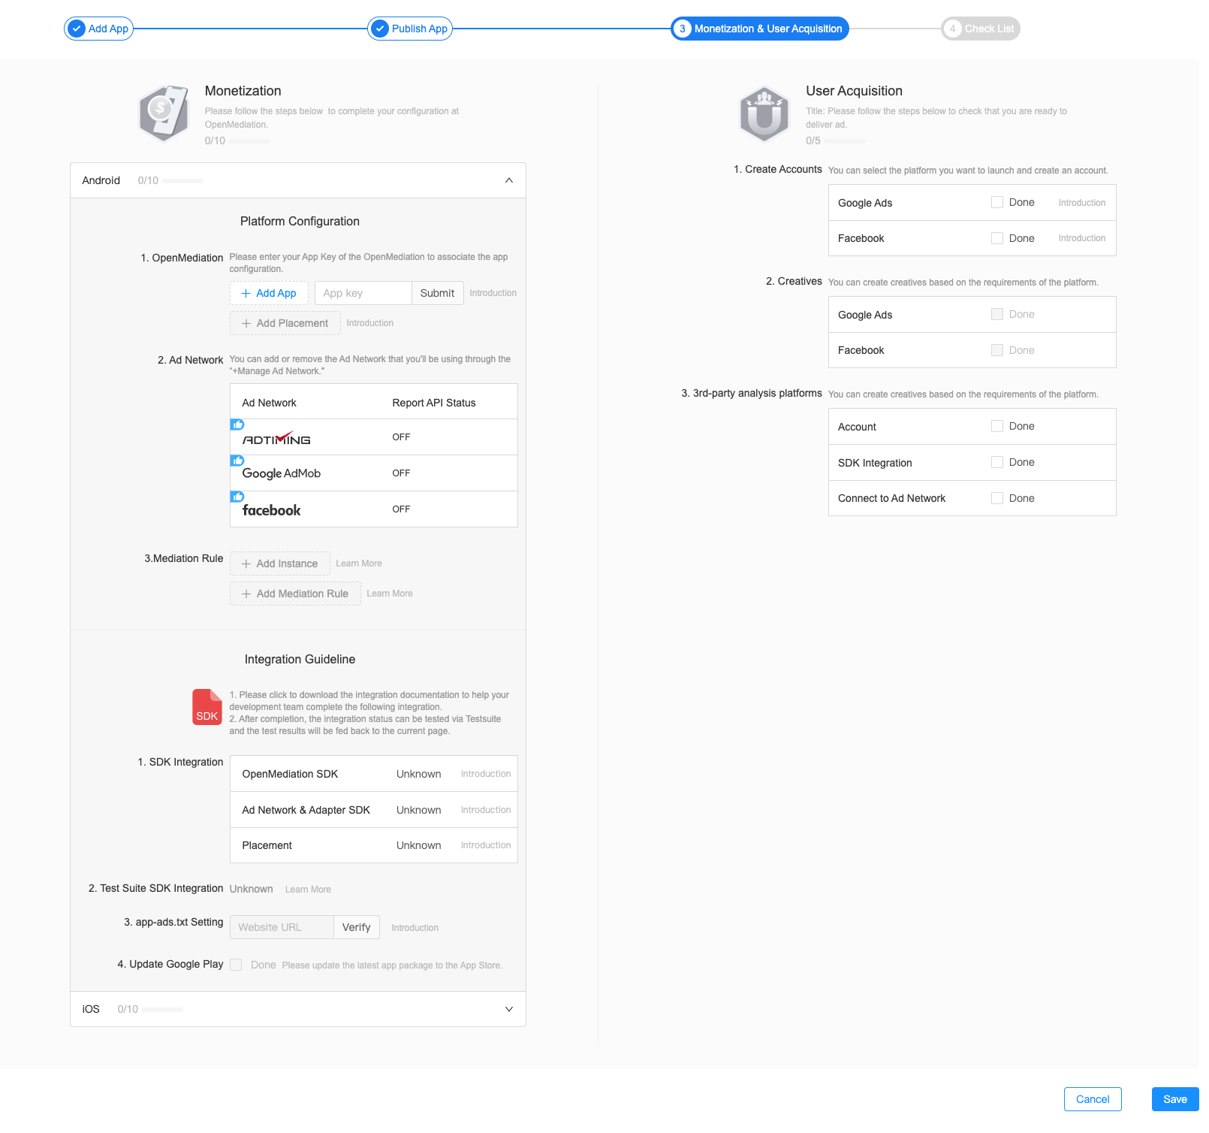Image resolution: width=1209 pixels, height=1133 pixels.
Task: Click the Add Mediation Rule button
Action: (x=295, y=594)
